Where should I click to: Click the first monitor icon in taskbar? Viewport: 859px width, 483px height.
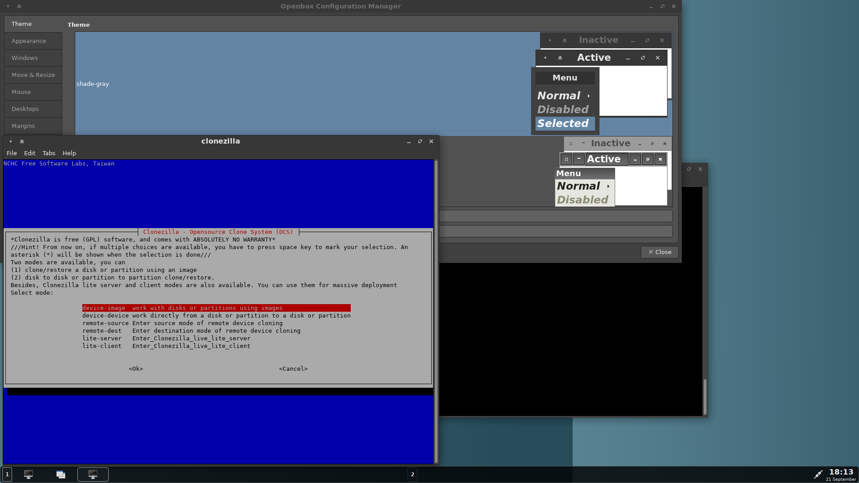[29, 475]
